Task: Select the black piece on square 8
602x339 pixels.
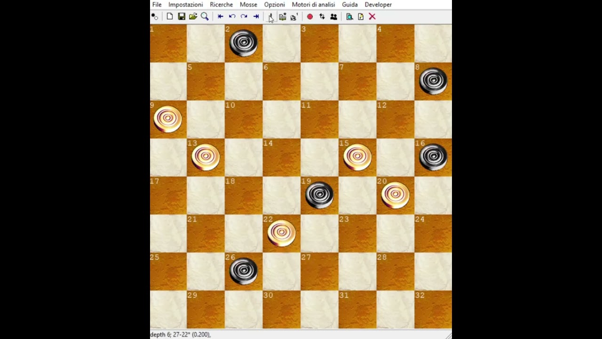Action: 433,81
